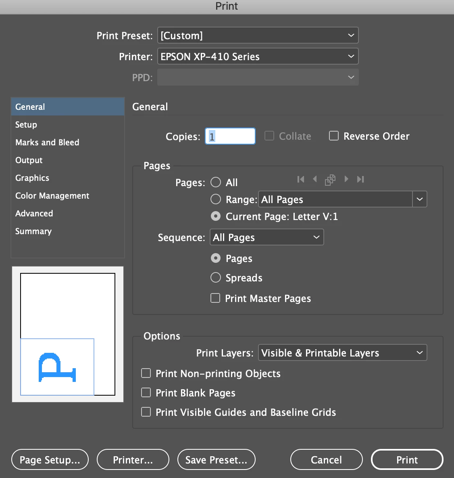Click the page preview thumbnail

coord(68,334)
